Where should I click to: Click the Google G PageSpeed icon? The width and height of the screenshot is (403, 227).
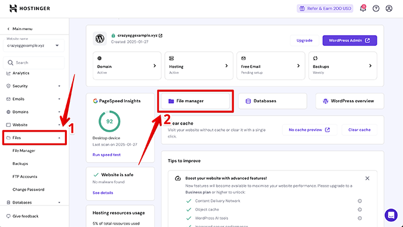click(96, 101)
